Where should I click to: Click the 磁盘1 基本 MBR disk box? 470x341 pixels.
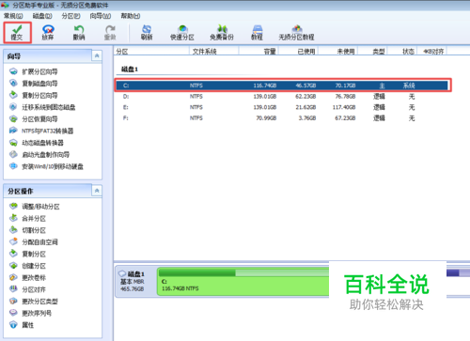[135, 282]
